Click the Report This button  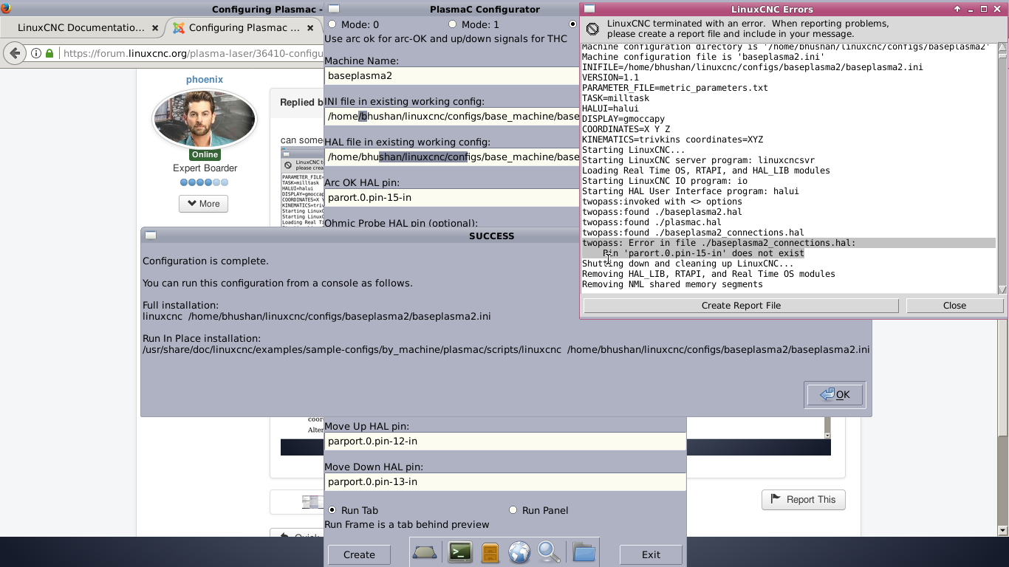click(x=804, y=500)
